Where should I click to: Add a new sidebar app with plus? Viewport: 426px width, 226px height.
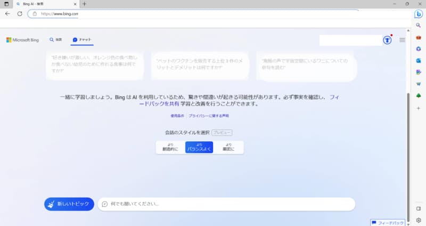[x=419, y=108]
